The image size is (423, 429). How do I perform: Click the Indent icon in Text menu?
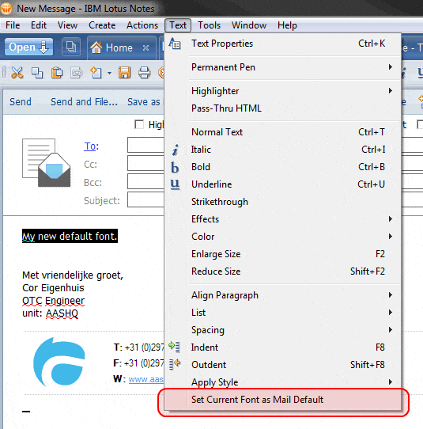(175, 347)
